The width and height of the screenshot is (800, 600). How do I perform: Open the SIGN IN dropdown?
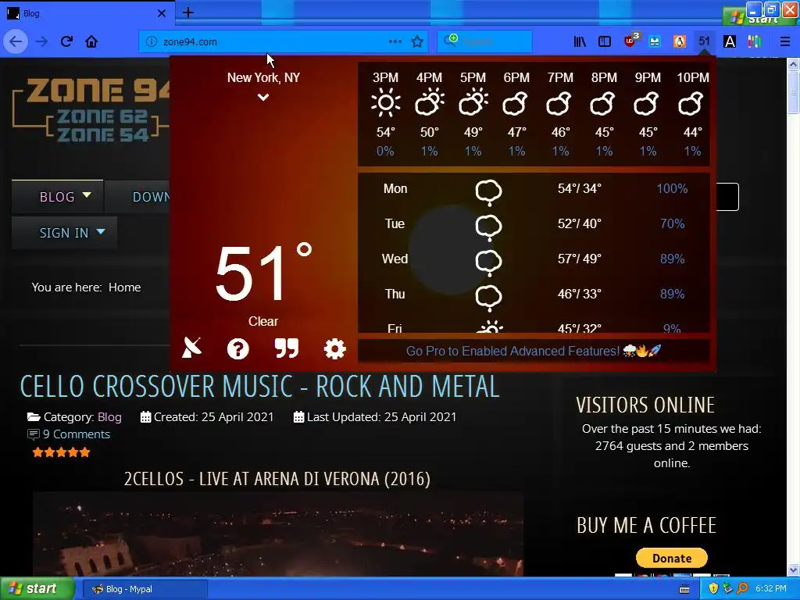64,233
